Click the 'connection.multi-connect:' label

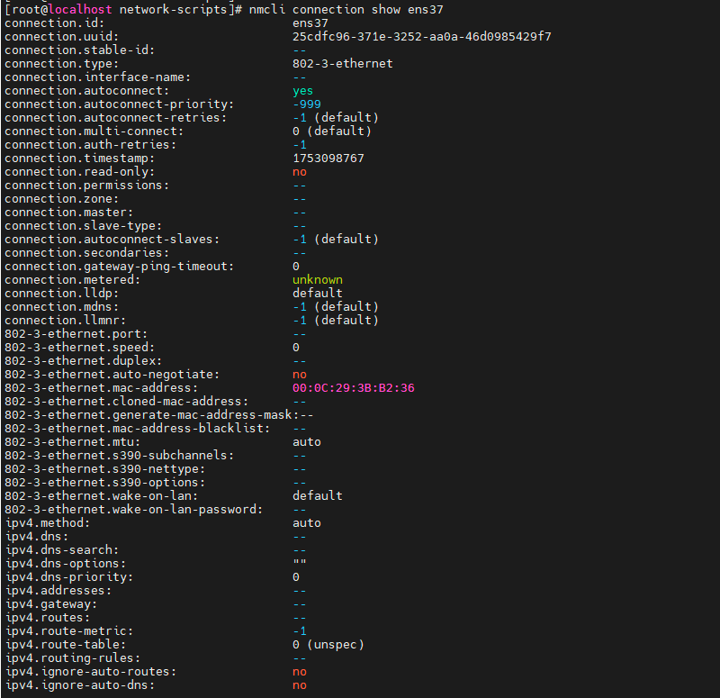click(94, 131)
